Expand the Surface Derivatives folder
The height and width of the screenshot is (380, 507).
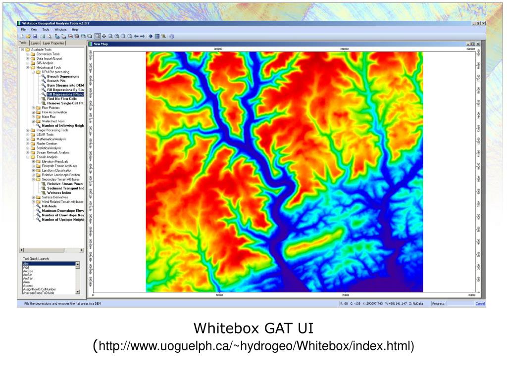(33, 197)
